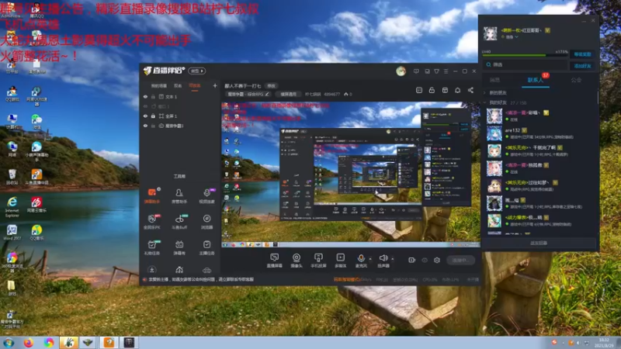Add a new scene with plus button
Screen dimensions: 621x349
[x=215, y=85]
